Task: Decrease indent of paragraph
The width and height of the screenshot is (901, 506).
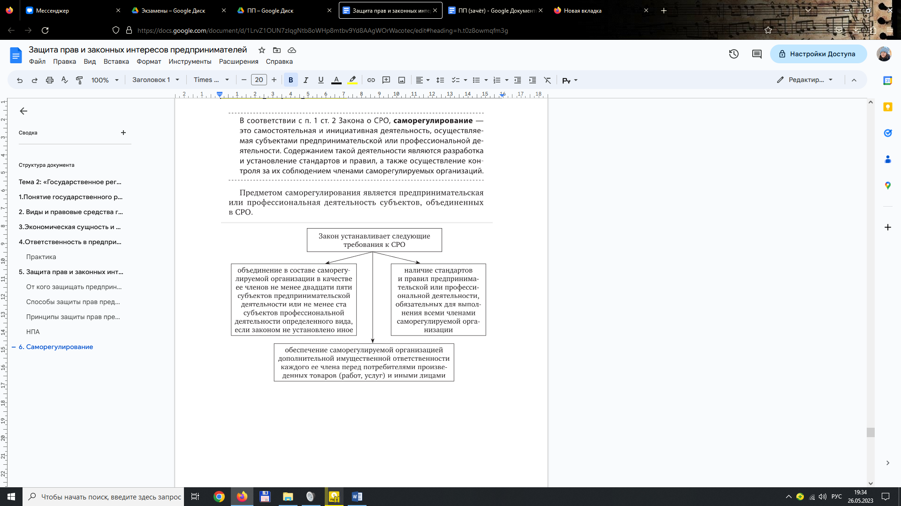Action: pos(518,80)
